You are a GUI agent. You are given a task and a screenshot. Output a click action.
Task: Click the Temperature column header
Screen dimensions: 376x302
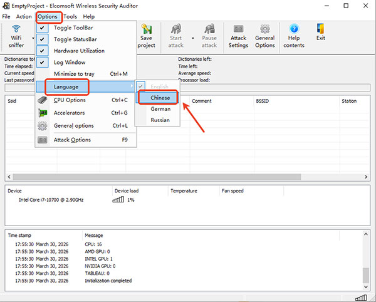194,191
